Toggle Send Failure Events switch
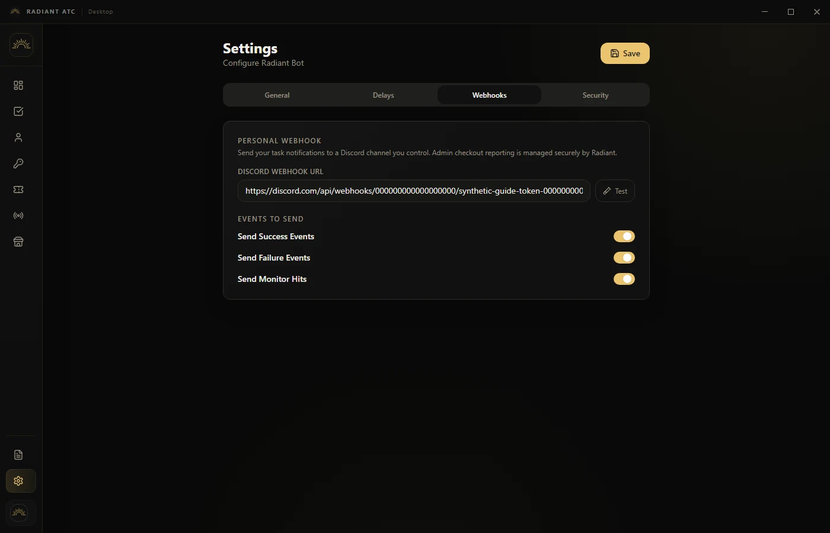The width and height of the screenshot is (830, 533). pos(624,258)
